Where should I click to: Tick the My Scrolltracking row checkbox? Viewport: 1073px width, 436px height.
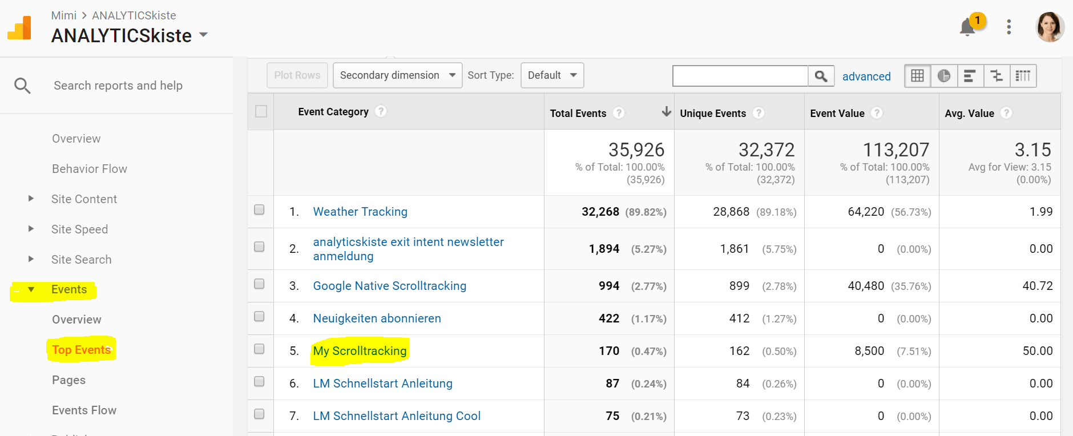(x=259, y=349)
